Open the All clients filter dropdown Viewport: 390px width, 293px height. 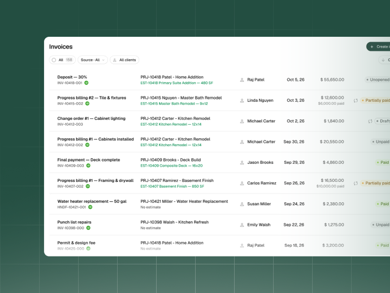point(124,60)
